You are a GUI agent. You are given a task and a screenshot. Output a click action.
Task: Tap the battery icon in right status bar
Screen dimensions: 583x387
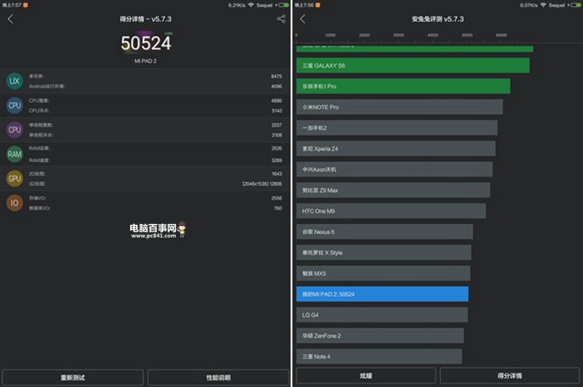coord(576,5)
